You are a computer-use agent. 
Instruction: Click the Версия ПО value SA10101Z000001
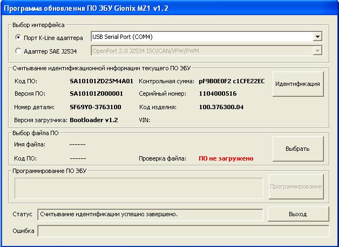(x=96, y=94)
